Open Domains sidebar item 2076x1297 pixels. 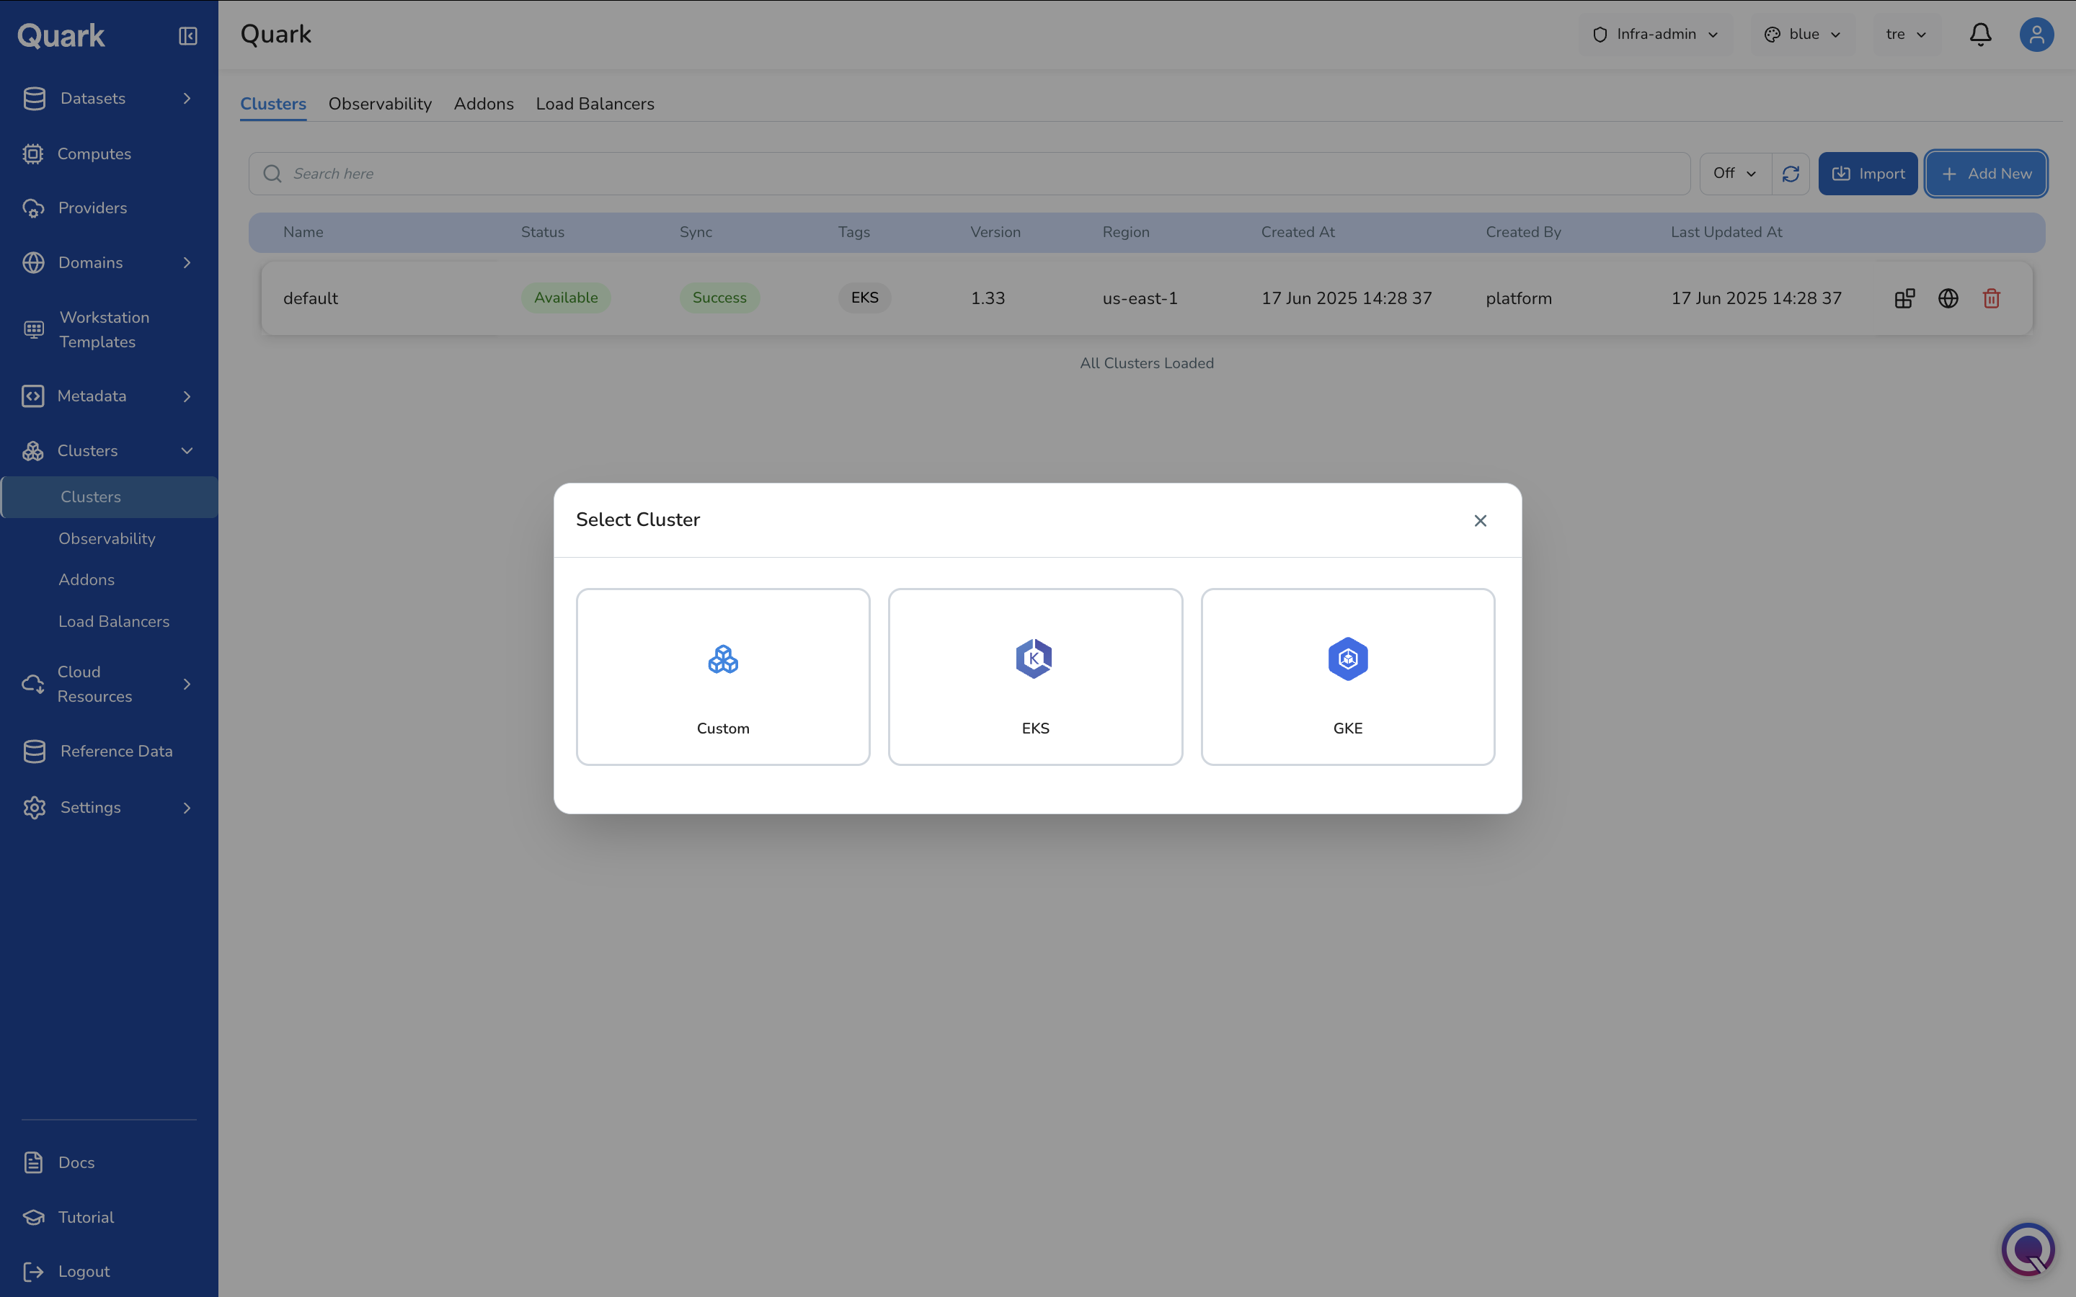tap(90, 262)
